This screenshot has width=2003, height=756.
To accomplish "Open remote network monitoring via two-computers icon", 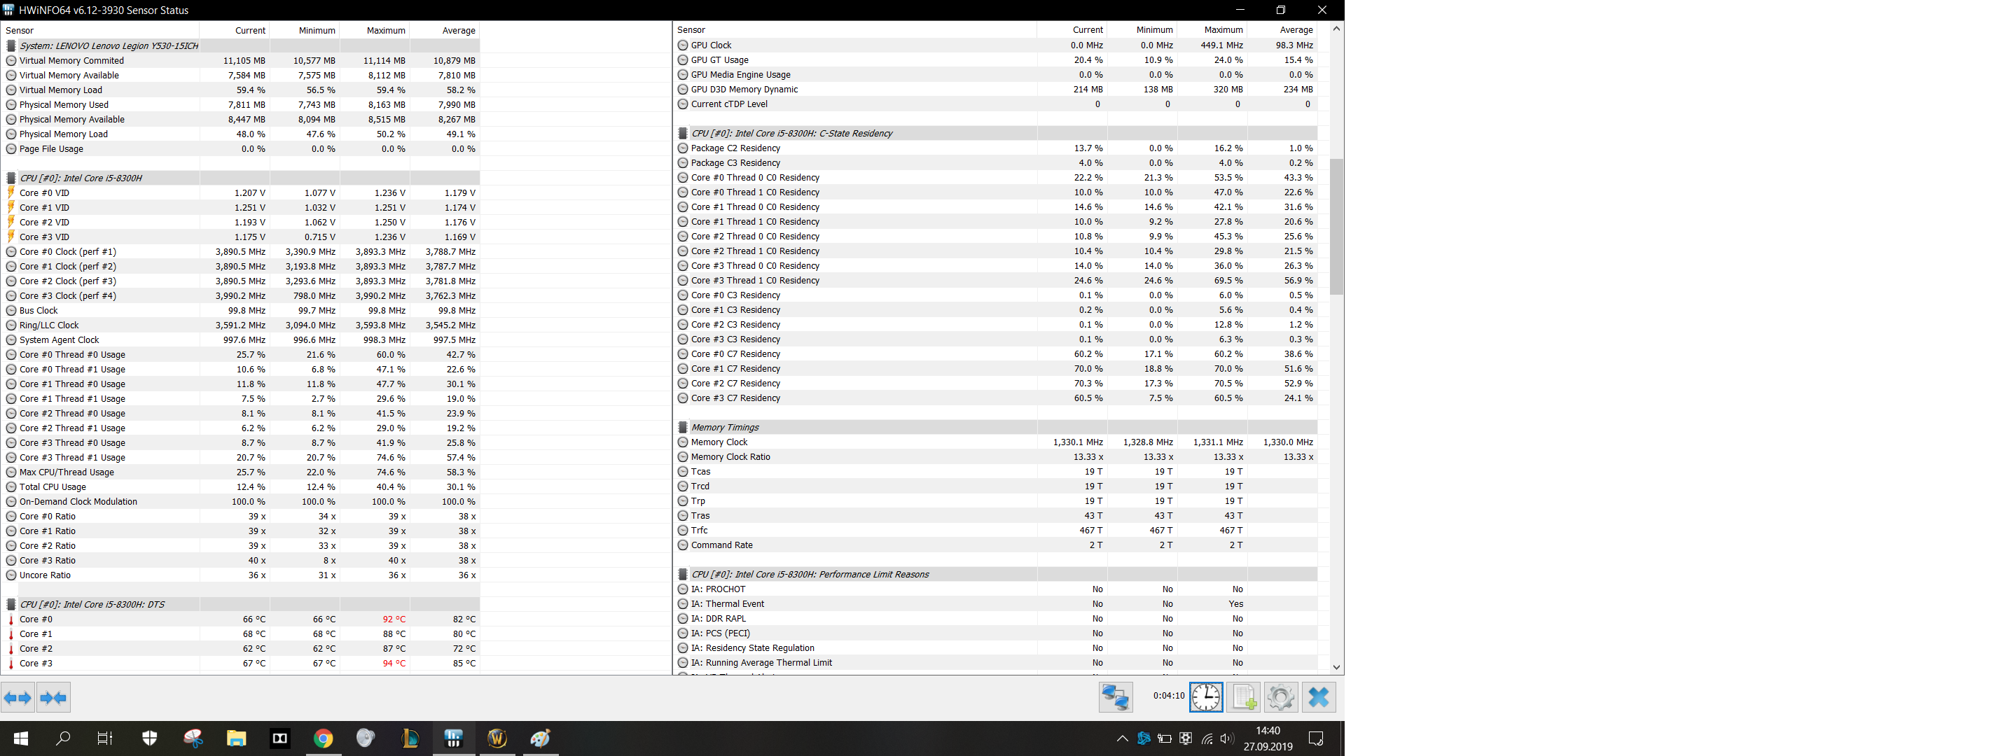I will pos(1115,697).
